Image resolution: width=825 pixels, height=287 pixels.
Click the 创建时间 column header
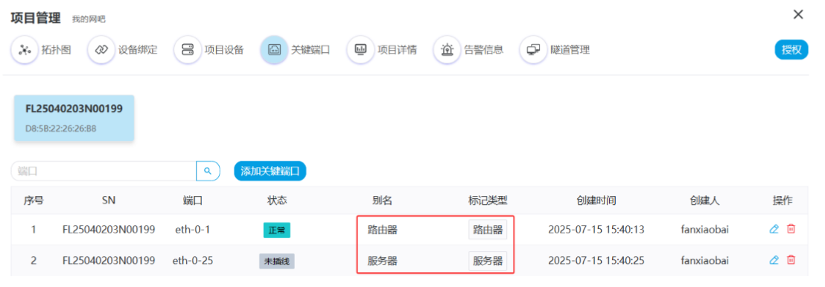pos(596,200)
